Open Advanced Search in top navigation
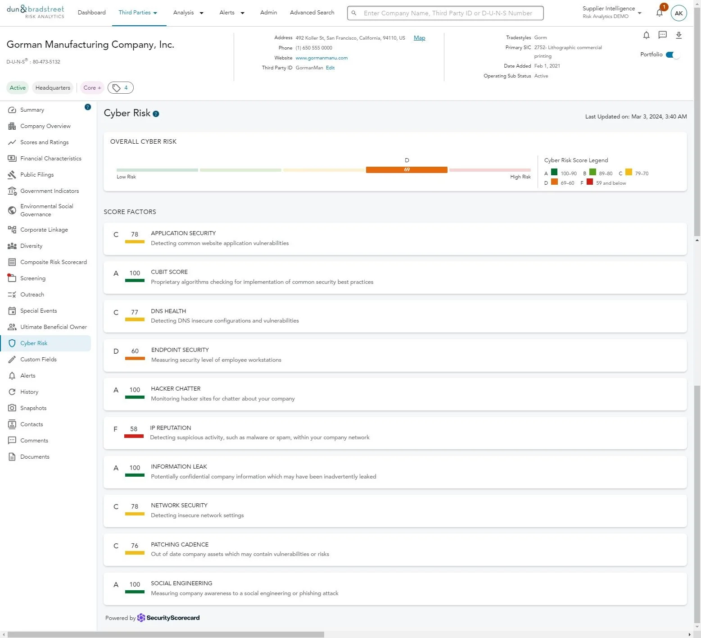 tap(312, 13)
